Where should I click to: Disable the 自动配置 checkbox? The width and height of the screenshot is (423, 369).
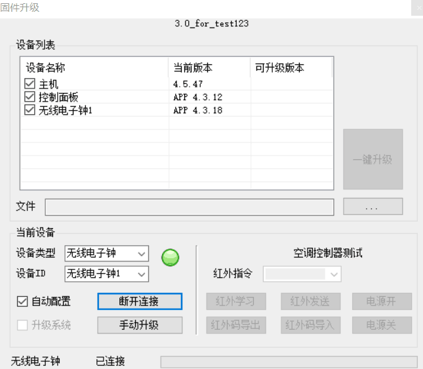[x=23, y=301]
